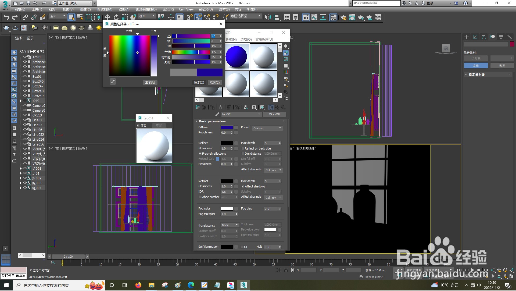Screen dimensions: 516x291
Task: Click the Redo arrow in main toolbar
Action: pos(15,17)
